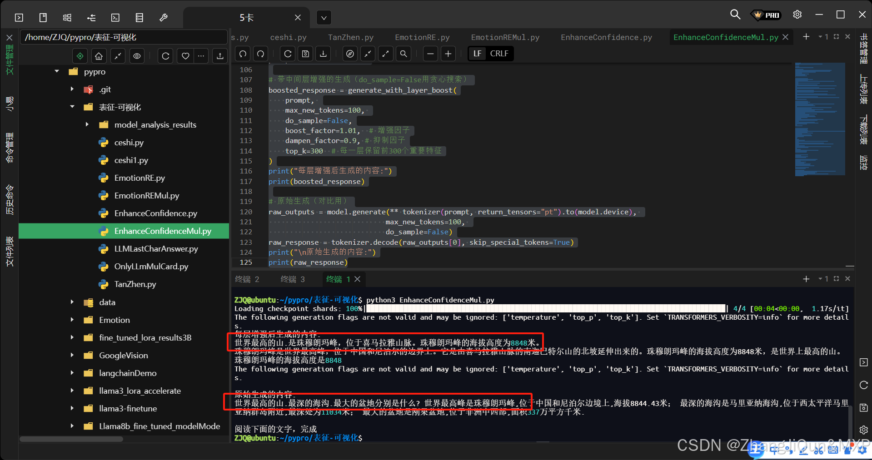Expand the GoogleVision folder

[72, 355]
